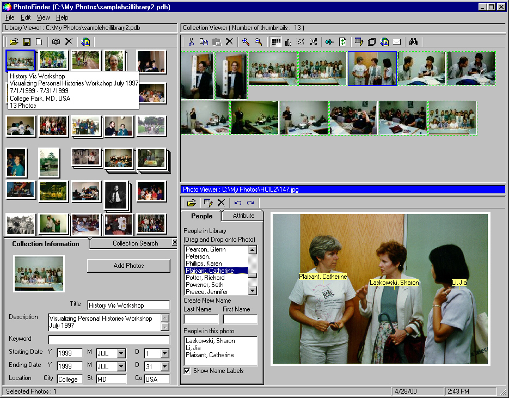Open the View menu
This screenshot has height=398, width=509.
pos(43,17)
